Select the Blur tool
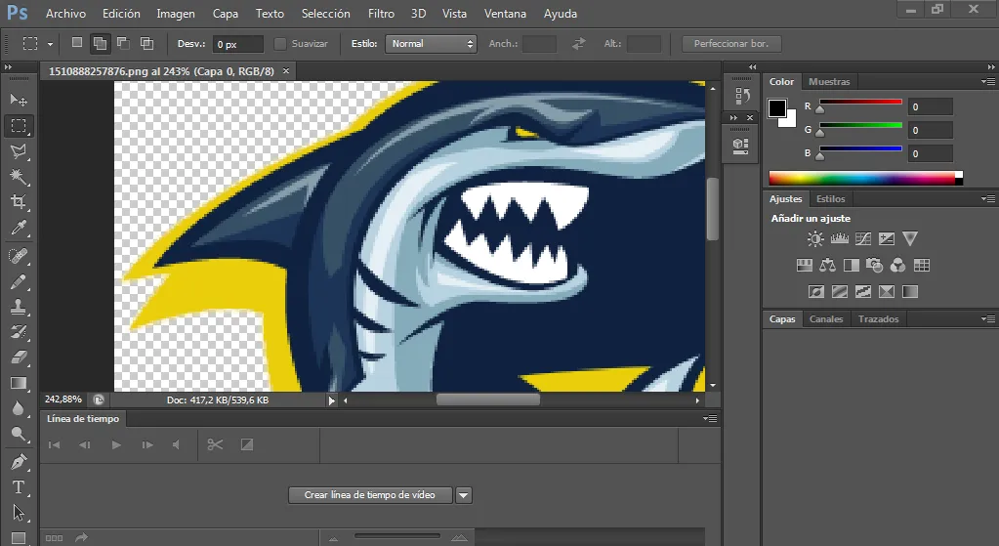 [19, 408]
